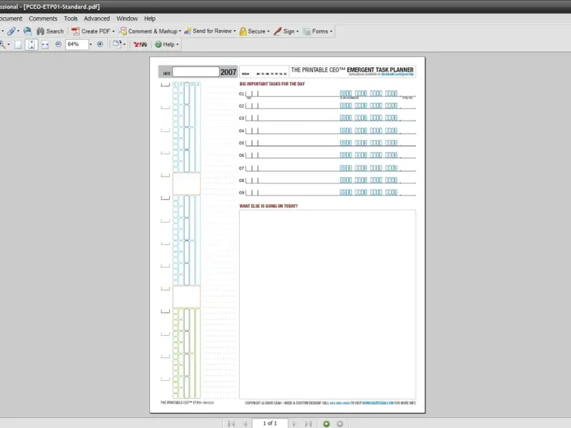Click the 'BIG IMPORTANT TASKS FOR THE DAY' heading
This screenshot has height=428, width=571.
pos(272,83)
